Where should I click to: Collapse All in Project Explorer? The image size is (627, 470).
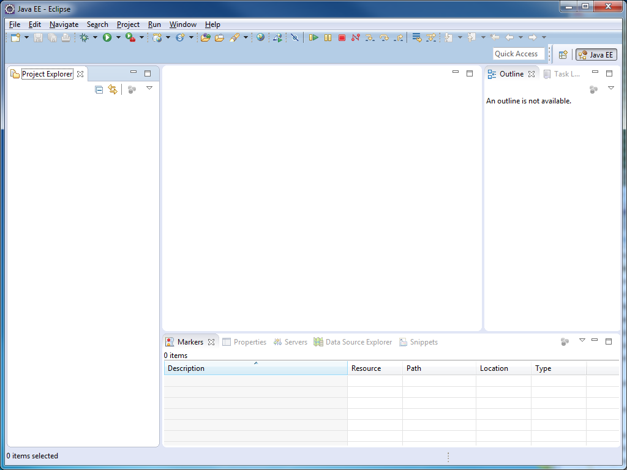(99, 89)
